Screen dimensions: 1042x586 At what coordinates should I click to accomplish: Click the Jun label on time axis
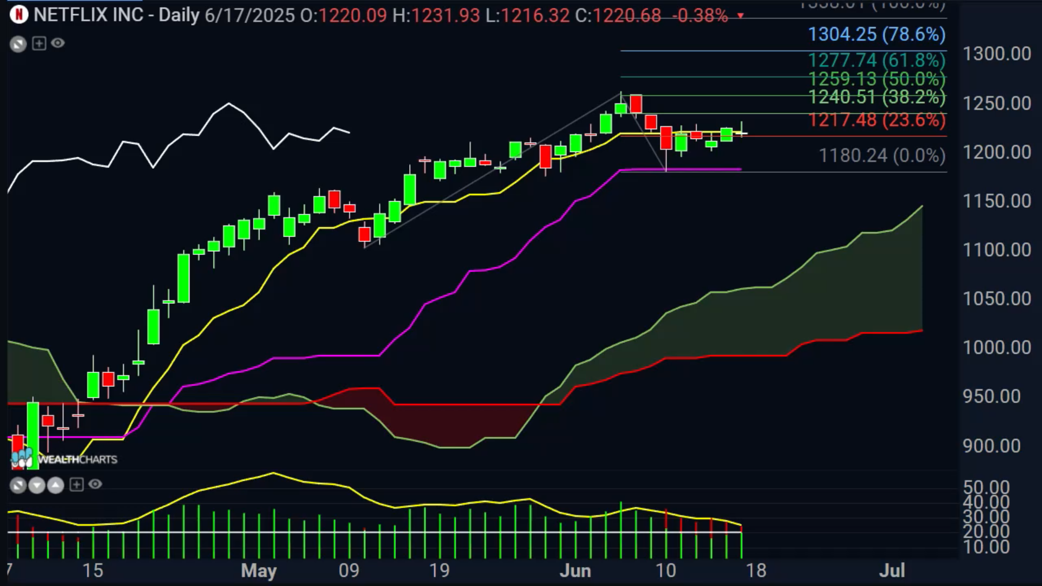click(x=575, y=571)
